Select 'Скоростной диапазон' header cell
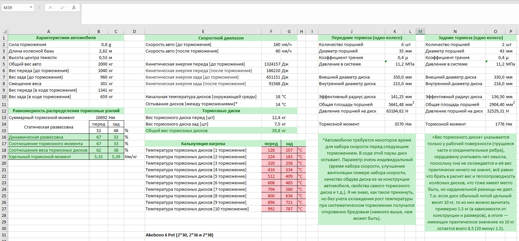The width and height of the screenshot is (519, 241). 221,38
